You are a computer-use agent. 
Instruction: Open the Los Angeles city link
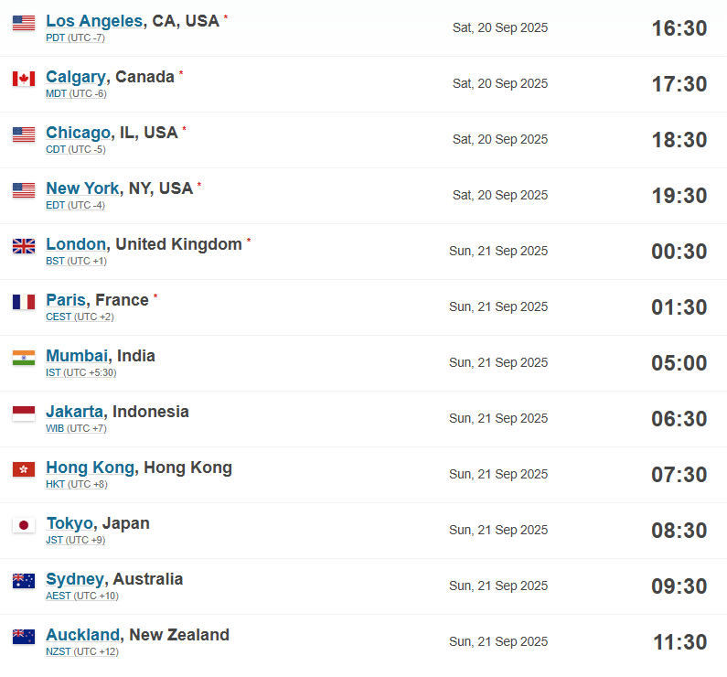tap(94, 21)
